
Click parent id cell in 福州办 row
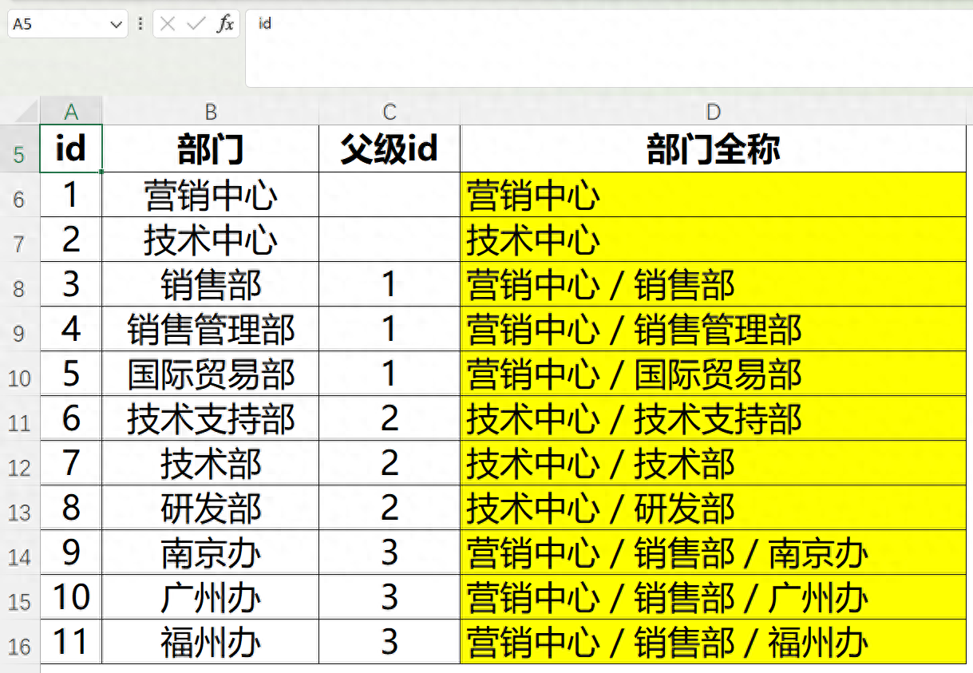pyautogui.click(x=390, y=641)
